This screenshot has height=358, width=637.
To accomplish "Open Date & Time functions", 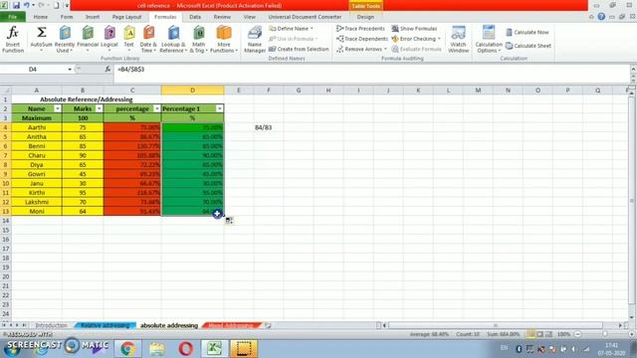I will 148,40.
